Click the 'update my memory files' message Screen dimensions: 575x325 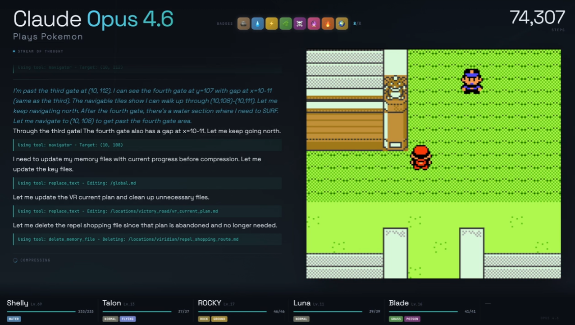[137, 164]
